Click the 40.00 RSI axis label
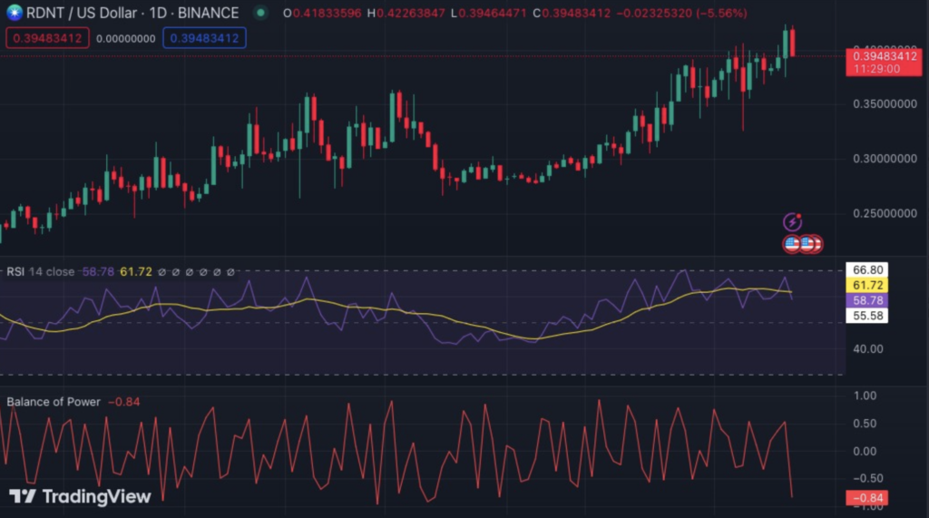 (867, 349)
